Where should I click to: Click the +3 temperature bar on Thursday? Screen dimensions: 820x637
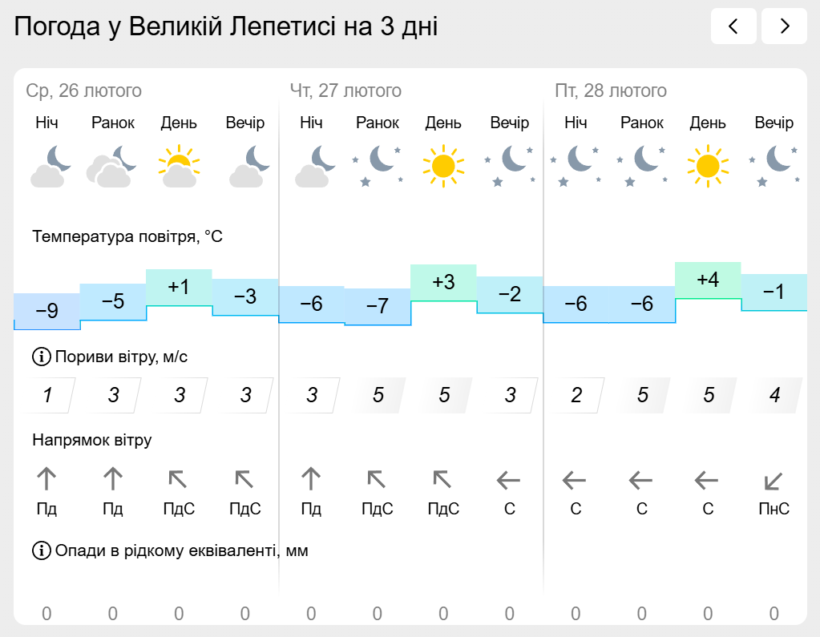443,283
